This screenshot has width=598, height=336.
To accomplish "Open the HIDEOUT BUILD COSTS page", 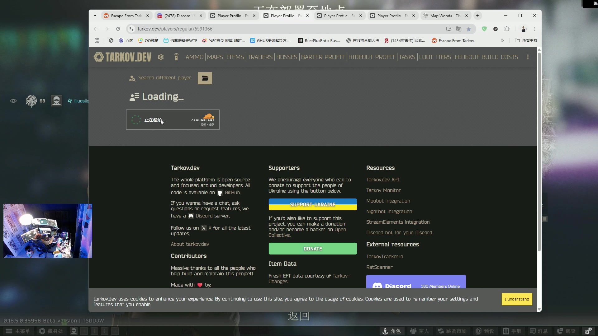I will pyautogui.click(x=486, y=57).
